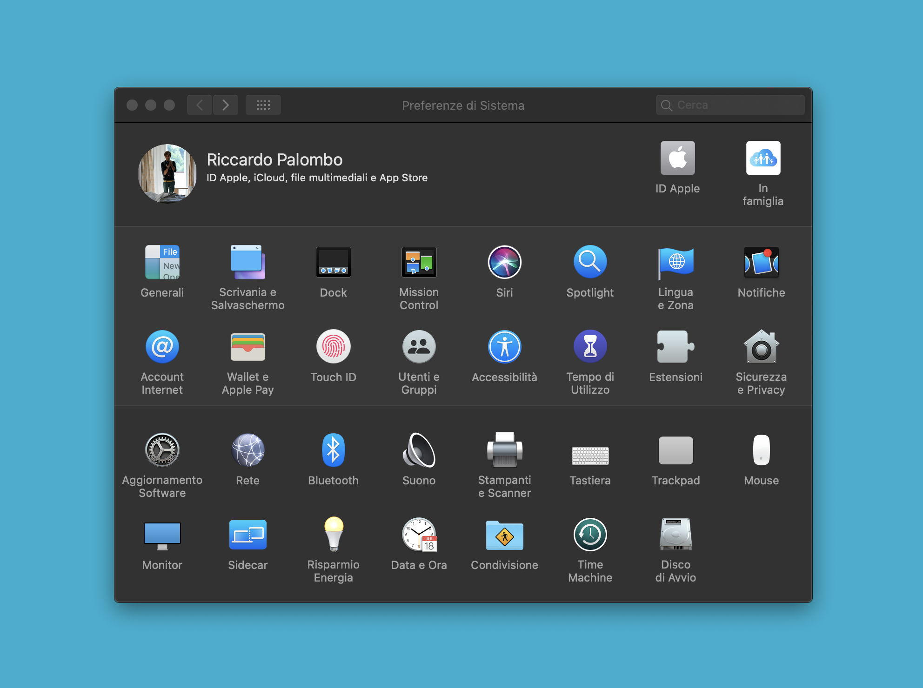Open In famiglia settings

tap(763, 158)
